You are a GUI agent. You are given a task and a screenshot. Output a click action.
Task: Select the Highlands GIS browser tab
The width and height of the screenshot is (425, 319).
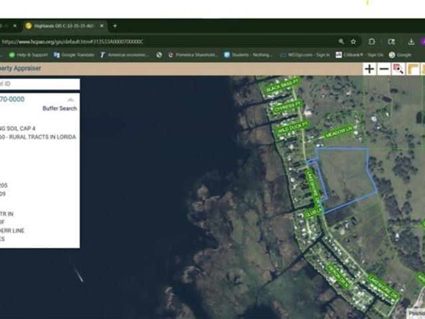click(64, 26)
